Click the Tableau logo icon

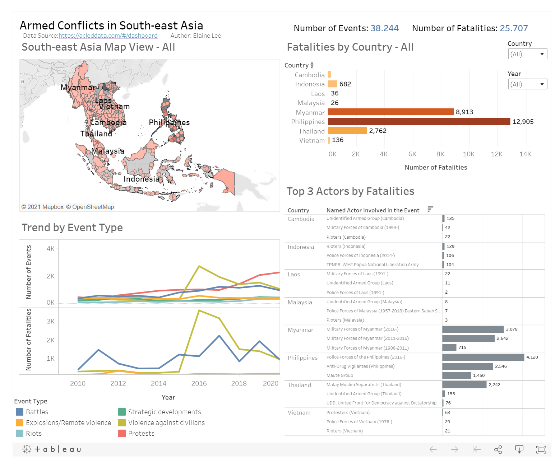click(x=51, y=449)
